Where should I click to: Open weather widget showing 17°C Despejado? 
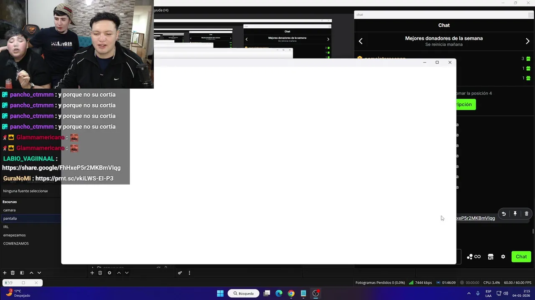click(18, 293)
